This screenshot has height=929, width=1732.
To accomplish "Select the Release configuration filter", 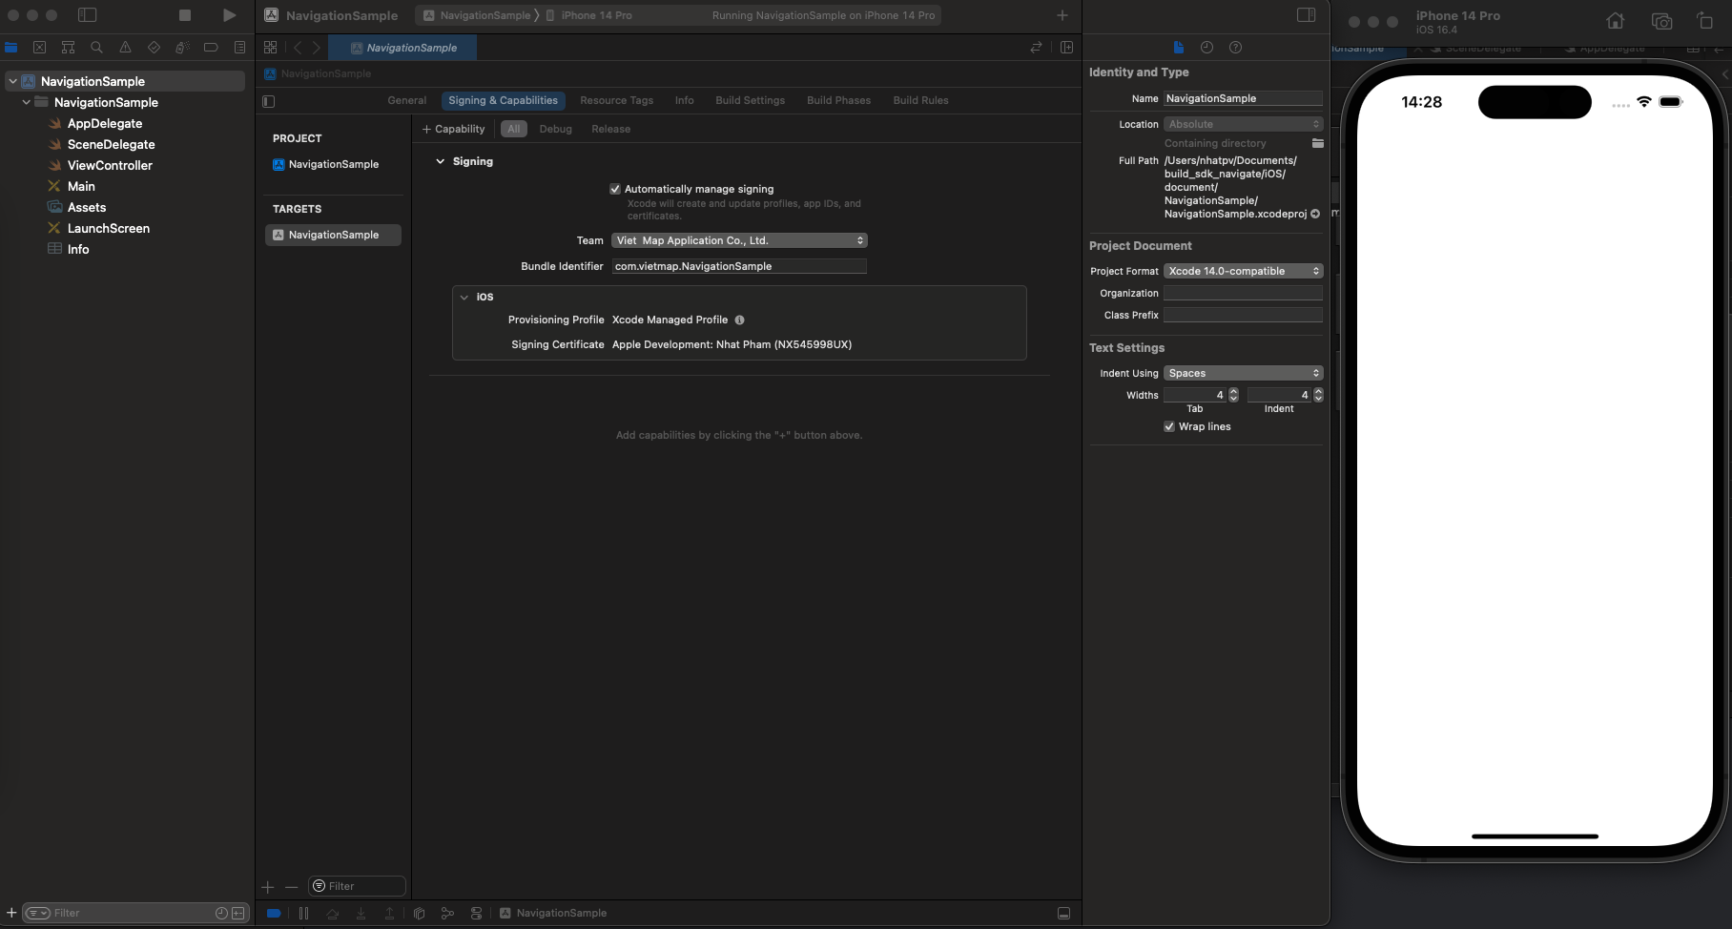I will point(611,129).
